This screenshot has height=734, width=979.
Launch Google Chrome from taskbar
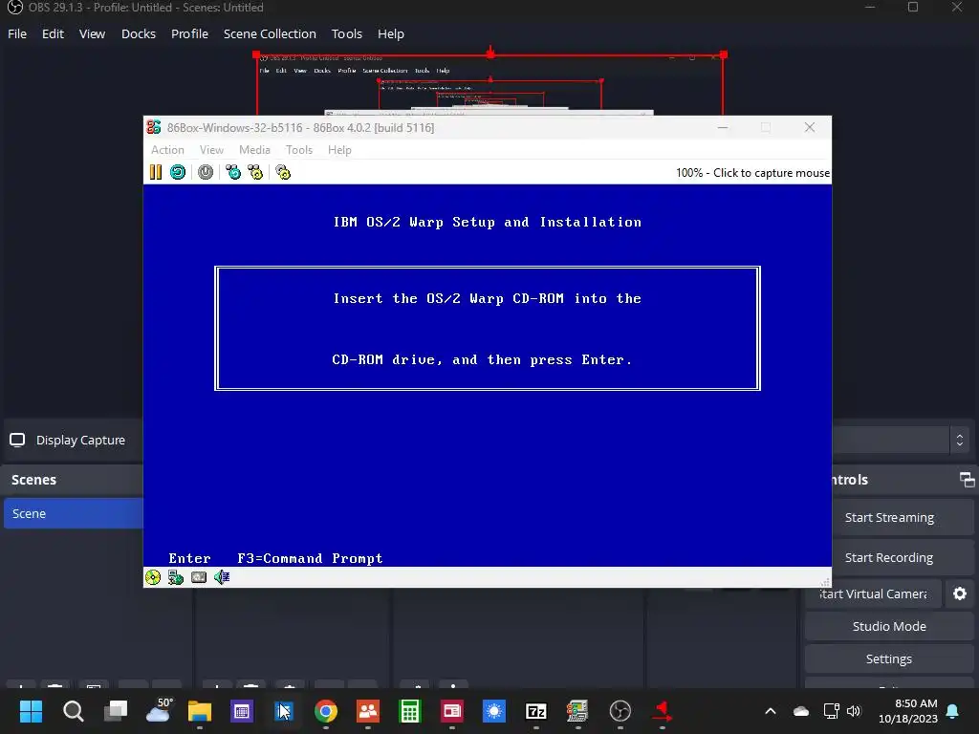click(326, 711)
